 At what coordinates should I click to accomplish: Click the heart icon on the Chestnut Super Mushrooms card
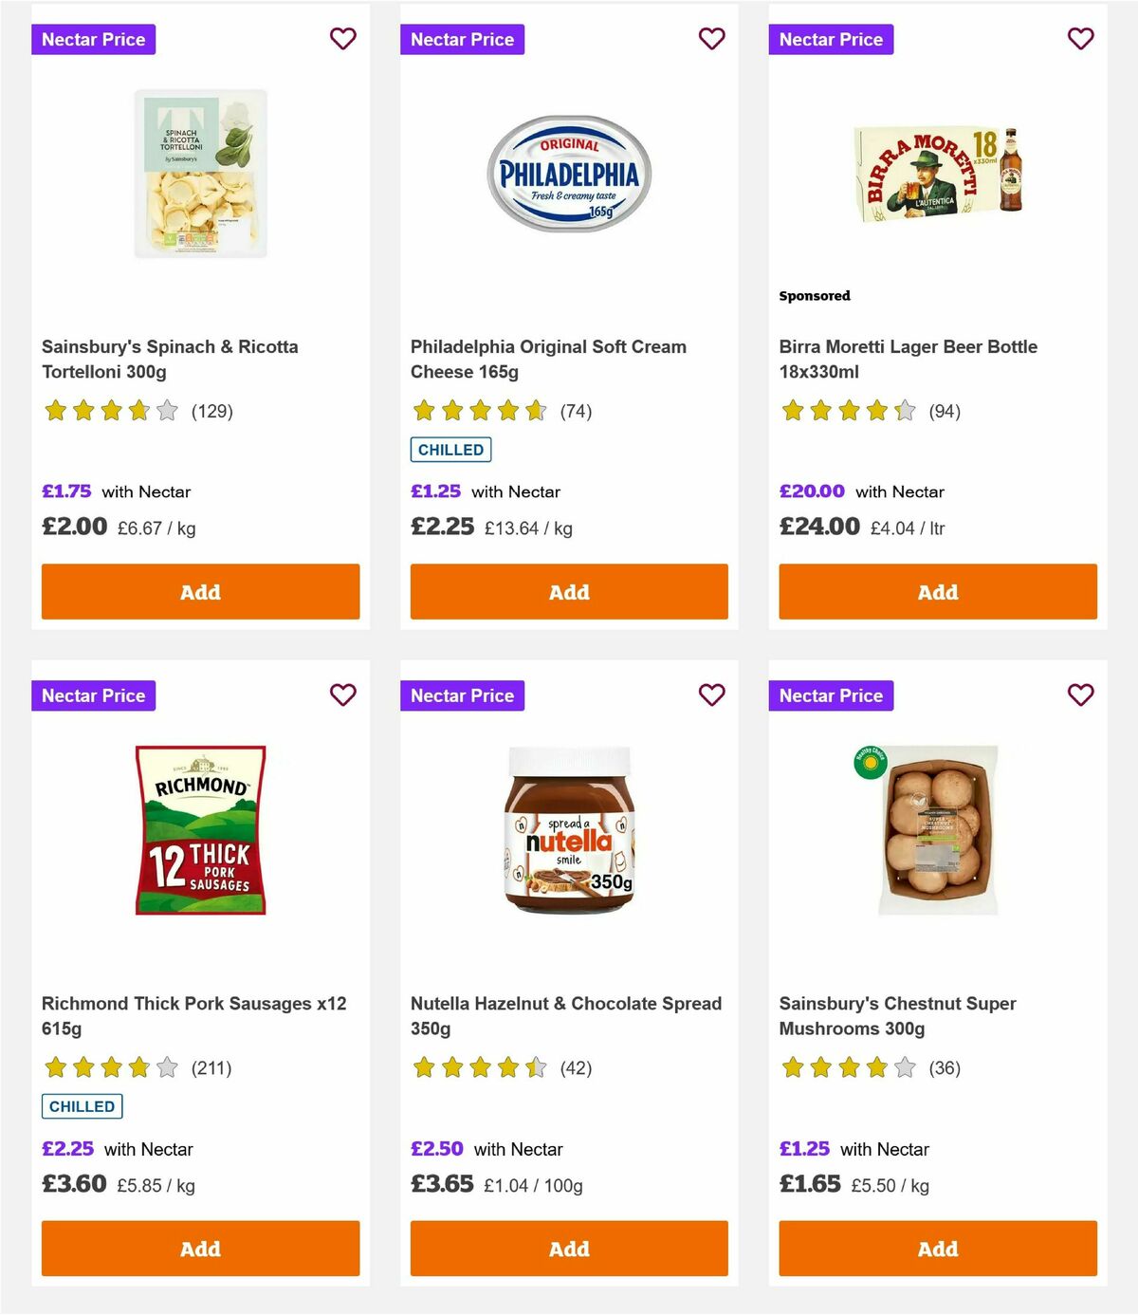pyautogui.click(x=1080, y=695)
